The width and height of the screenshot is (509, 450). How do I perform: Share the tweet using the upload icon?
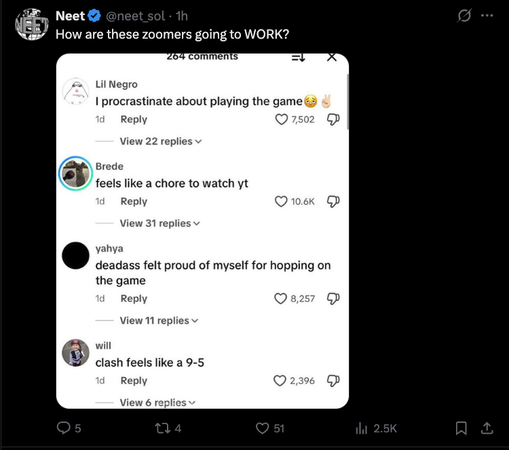pyautogui.click(x=486, y=428)
